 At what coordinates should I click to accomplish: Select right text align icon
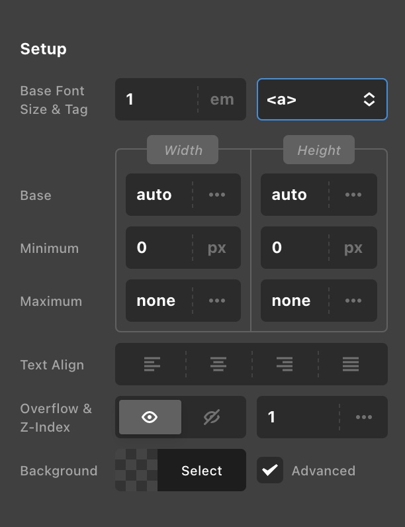pos(285,364)
